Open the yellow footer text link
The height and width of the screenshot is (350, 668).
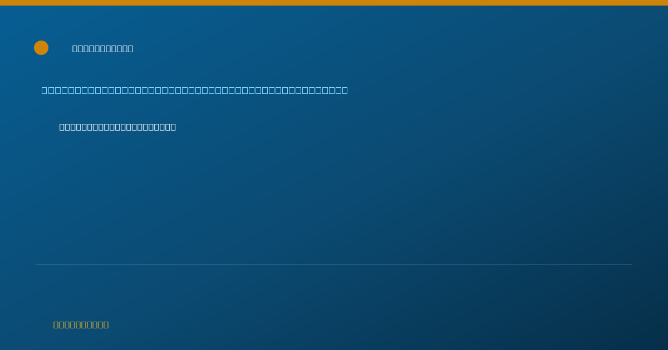(81, 325)
